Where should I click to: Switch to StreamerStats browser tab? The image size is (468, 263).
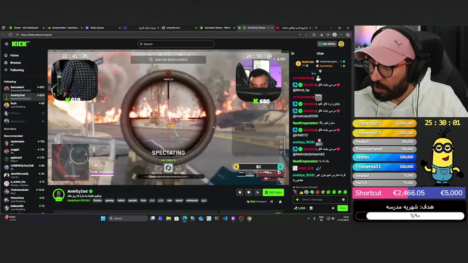click(65, 28)
